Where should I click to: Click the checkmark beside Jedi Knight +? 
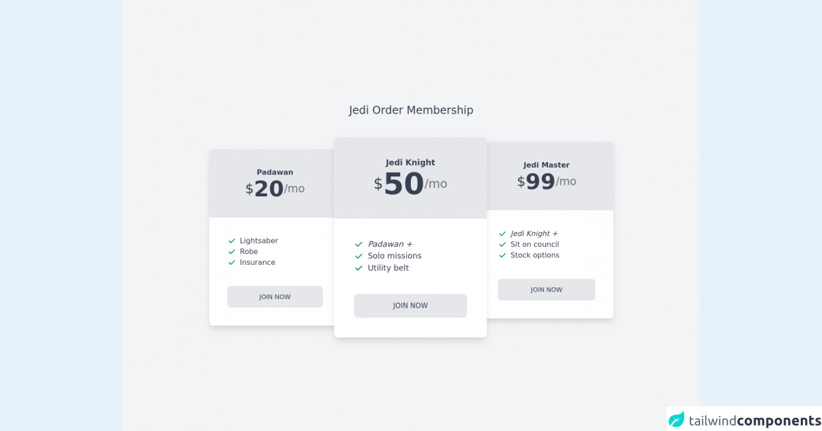pos(502,234)
